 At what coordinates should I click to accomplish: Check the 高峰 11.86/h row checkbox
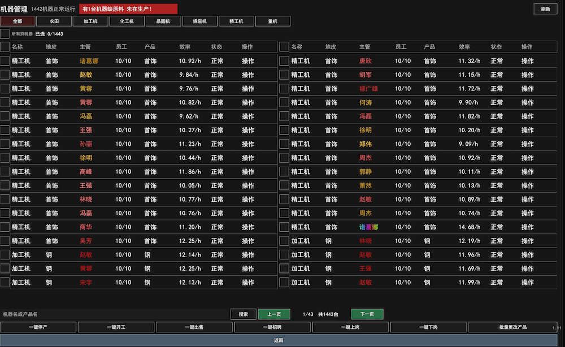click(5, 171)
